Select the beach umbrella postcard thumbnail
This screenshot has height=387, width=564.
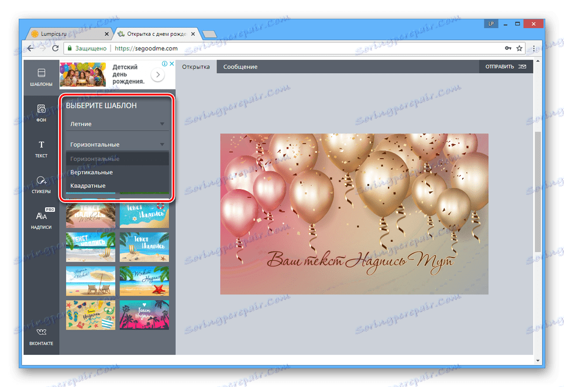click(91, 281)
